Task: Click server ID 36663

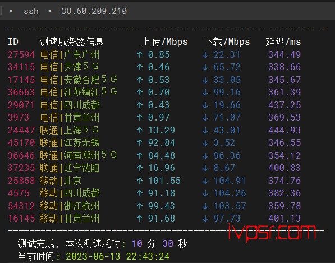Action: pos(21,92)
